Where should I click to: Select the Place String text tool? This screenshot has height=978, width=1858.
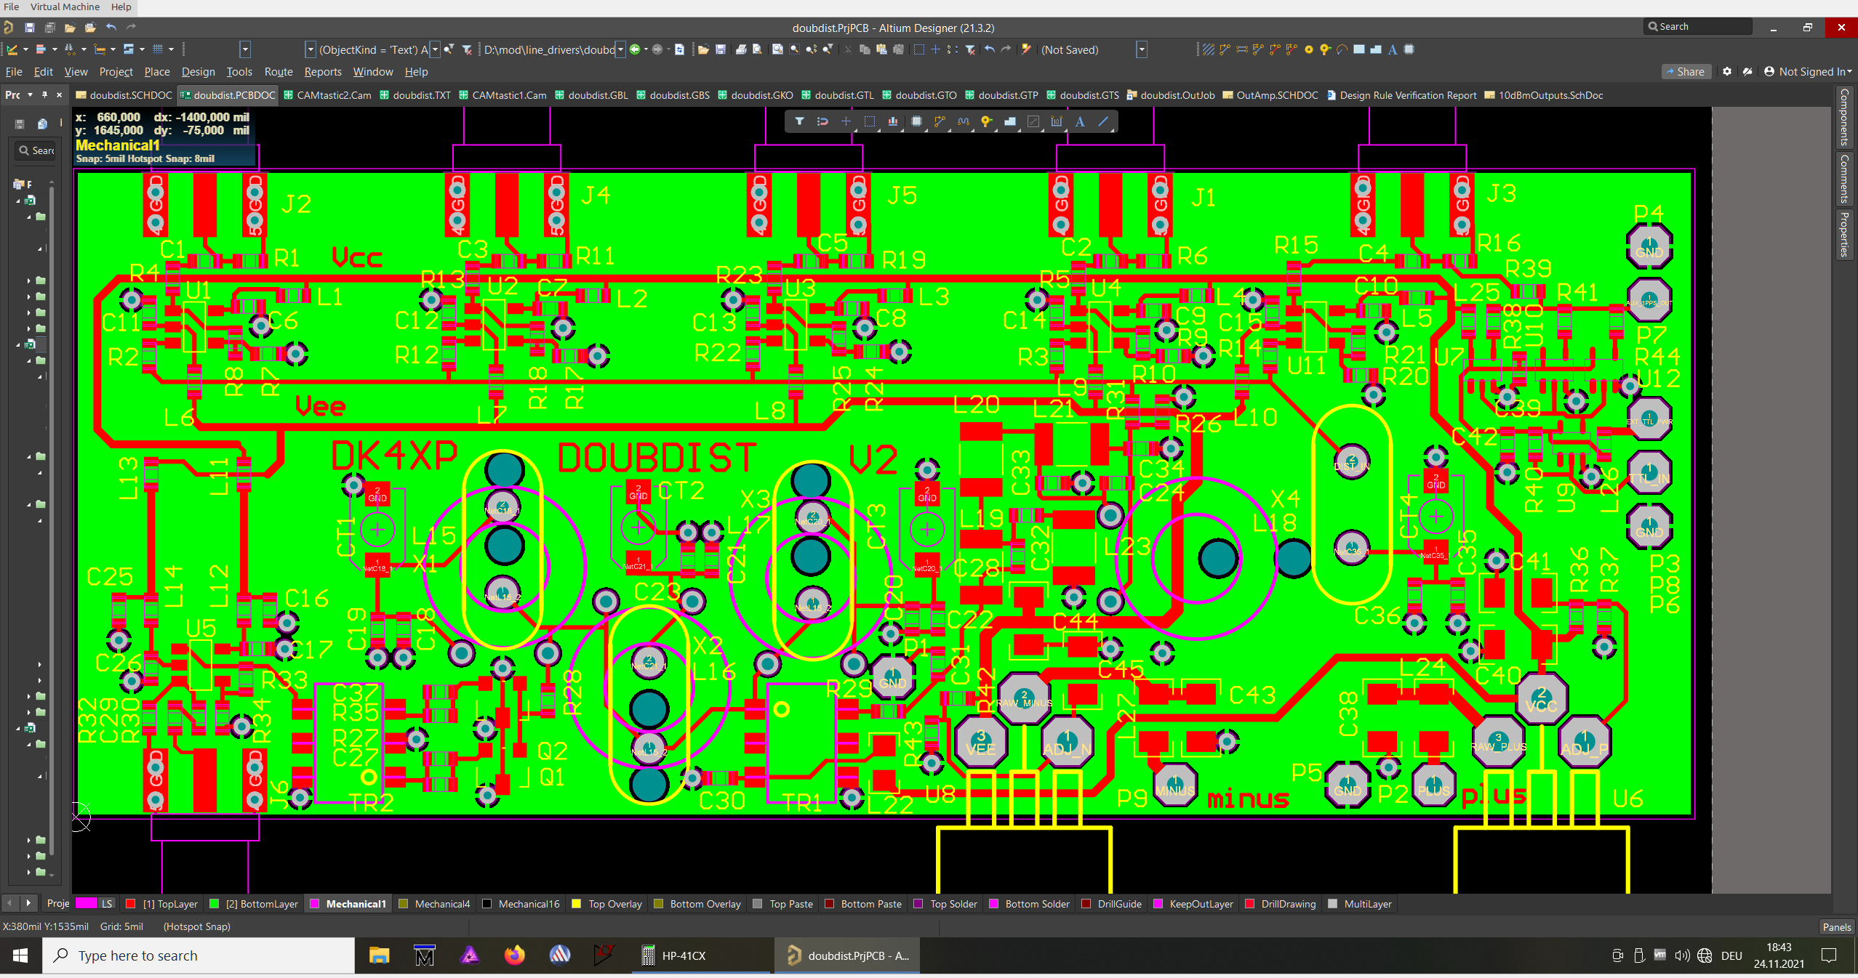click(x=1080, y=121)
